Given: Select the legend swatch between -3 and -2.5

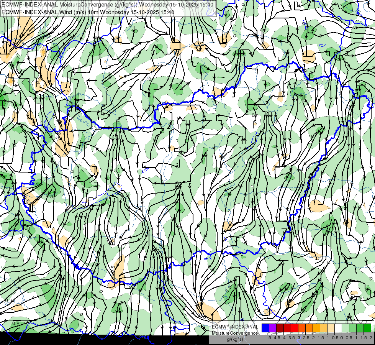Looking at the screenshot, I should coord(302,328).
